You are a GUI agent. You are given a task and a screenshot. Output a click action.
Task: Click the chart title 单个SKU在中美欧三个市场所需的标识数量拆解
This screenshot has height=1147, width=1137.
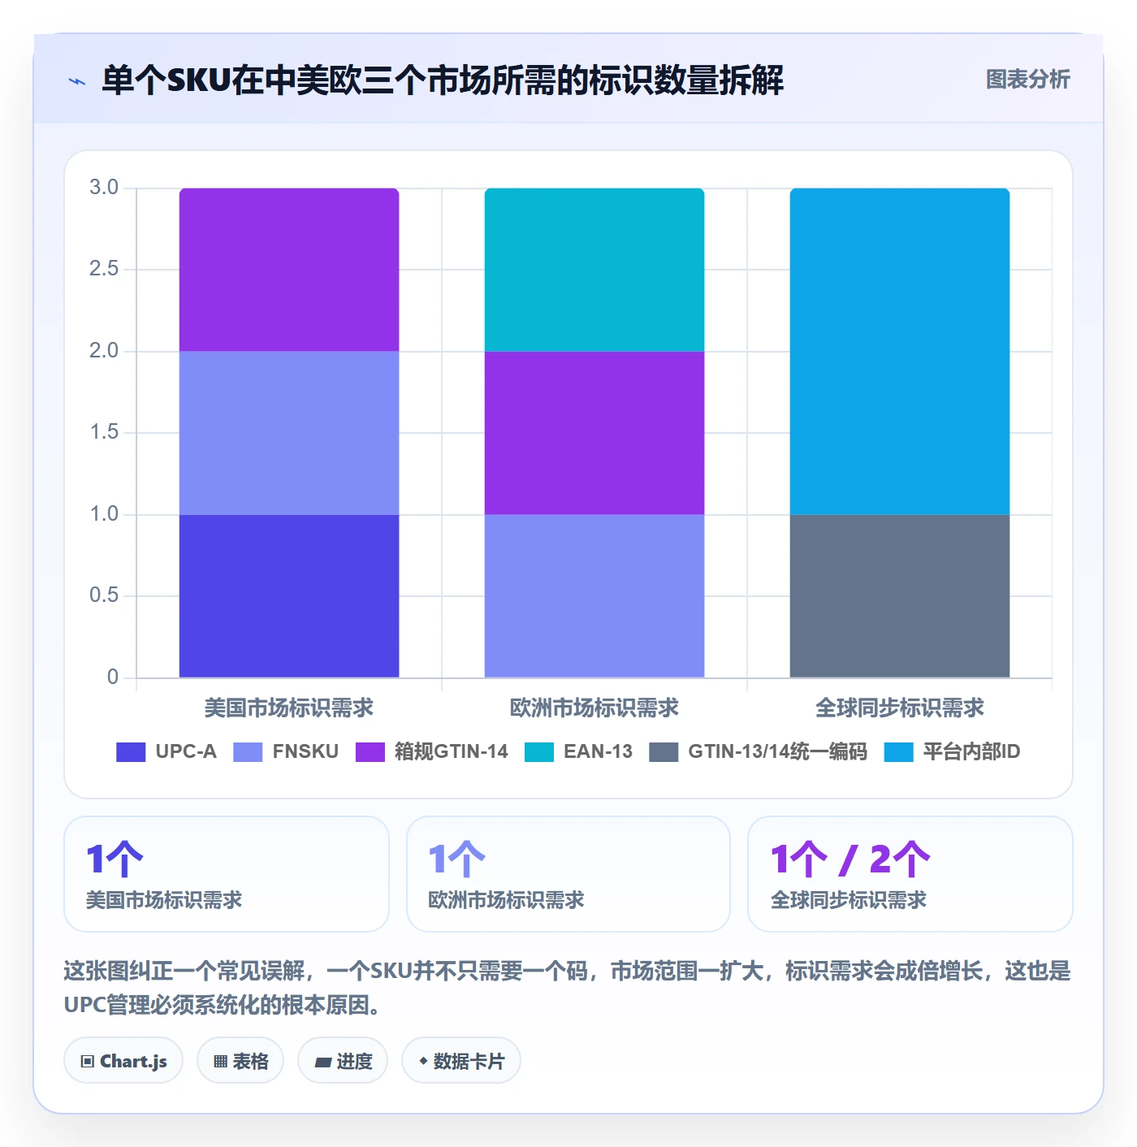coord(443,80)
